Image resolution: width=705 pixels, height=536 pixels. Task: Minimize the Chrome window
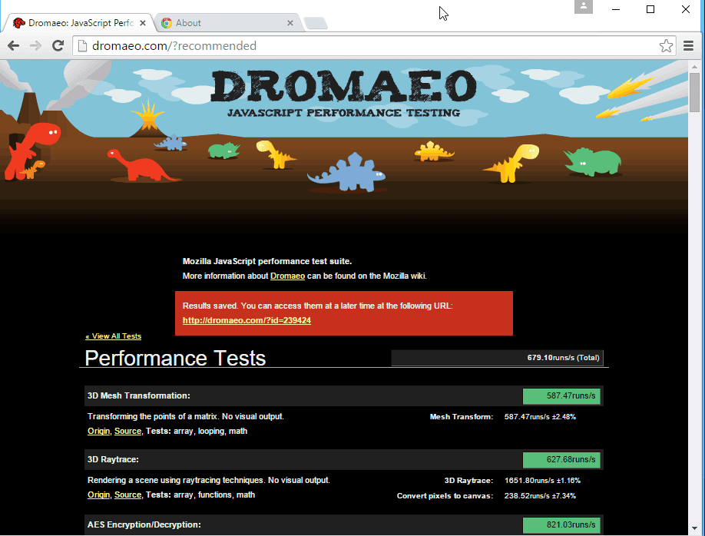point(616,9)
